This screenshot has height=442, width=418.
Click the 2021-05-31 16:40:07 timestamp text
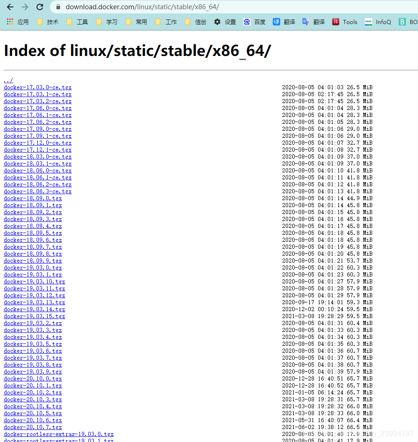(313, 420)
